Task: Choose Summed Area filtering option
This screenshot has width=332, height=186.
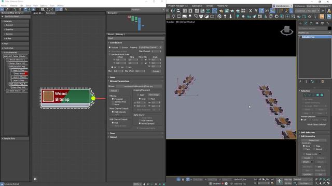Action: coord(113,102)
